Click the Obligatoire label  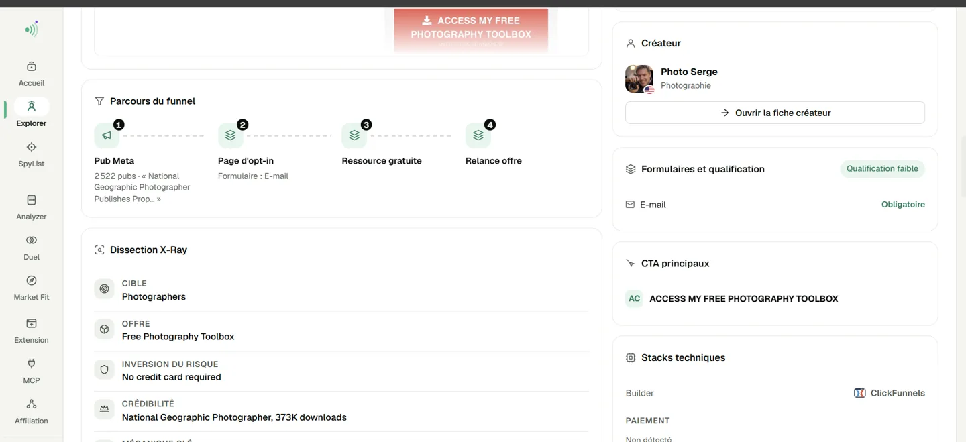(x=903, y=205)
